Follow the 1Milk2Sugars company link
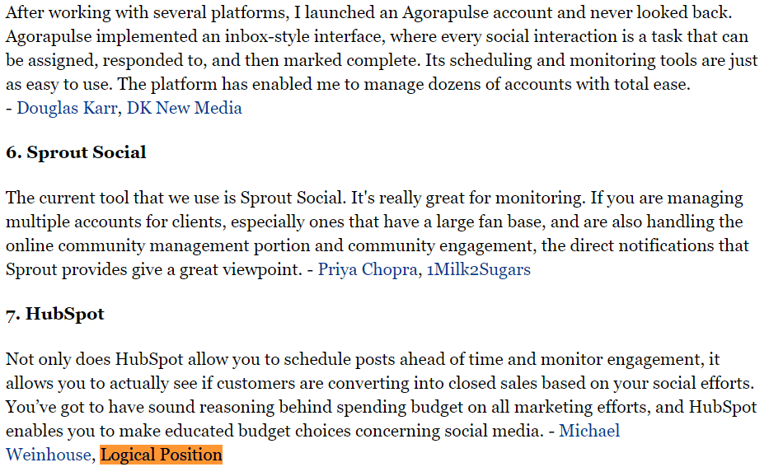The height and width of the screenshot is (467, 769). (x=479, y=269)
